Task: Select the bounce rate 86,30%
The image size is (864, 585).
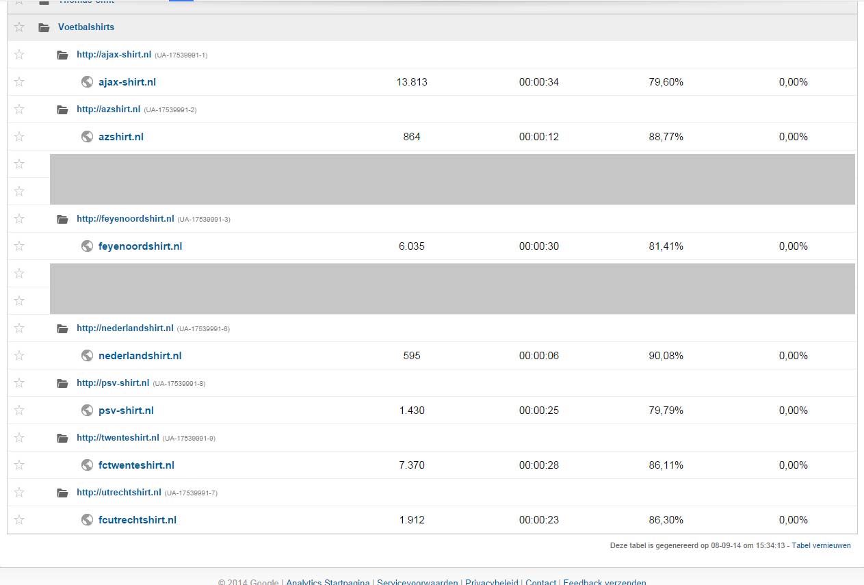Action: pos(666,520)
